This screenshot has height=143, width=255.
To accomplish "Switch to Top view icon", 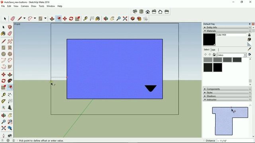I will [141, 12].
